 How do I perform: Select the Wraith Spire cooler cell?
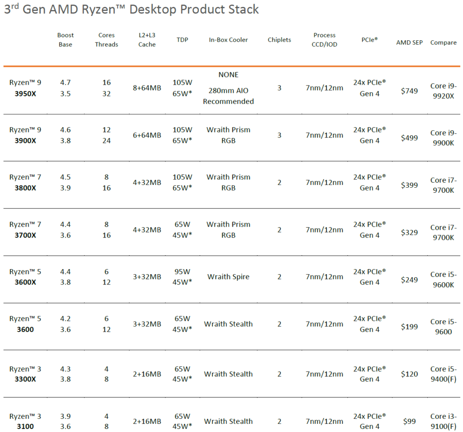point(228,277)
